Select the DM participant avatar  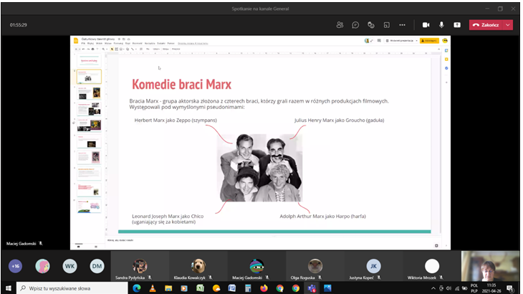97,266
